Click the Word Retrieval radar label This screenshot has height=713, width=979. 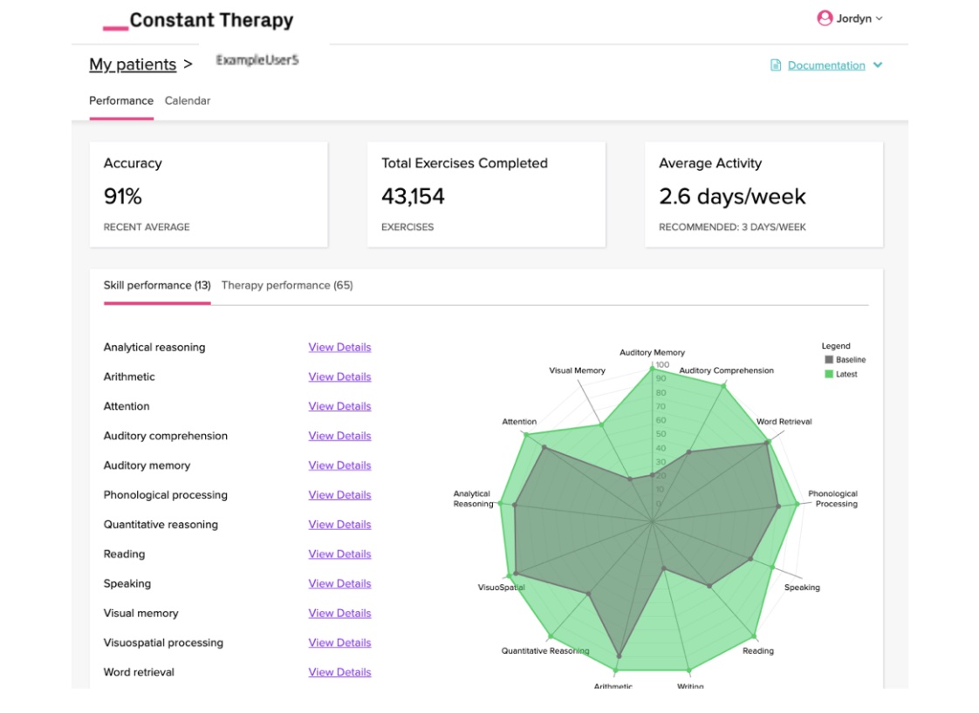pyautogui.click(x=784, y=422)
